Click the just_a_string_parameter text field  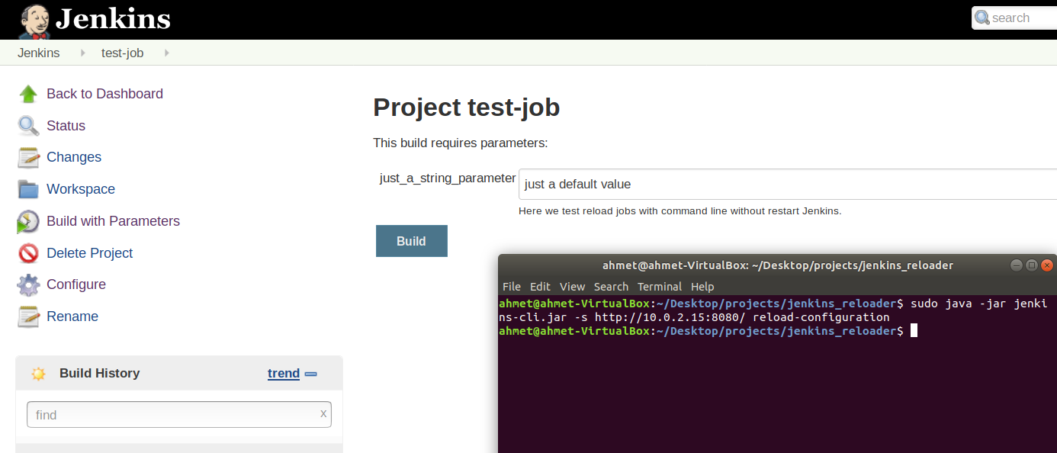point(786,185)
